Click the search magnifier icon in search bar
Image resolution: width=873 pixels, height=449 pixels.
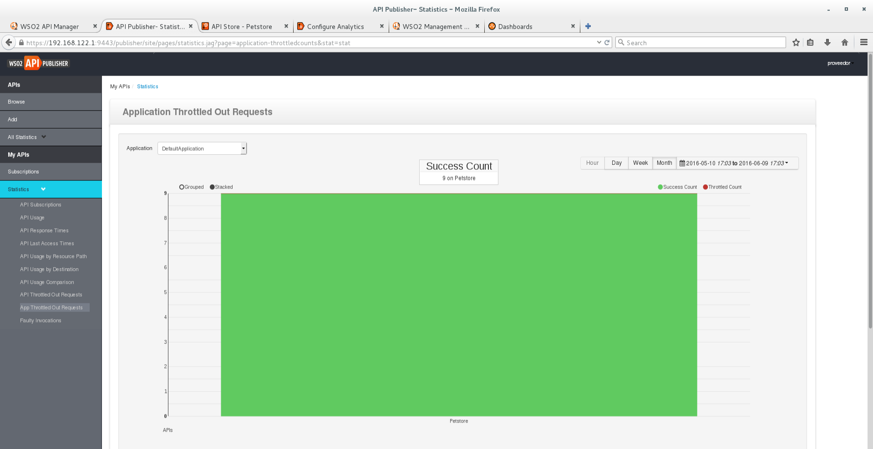point(621,42)
